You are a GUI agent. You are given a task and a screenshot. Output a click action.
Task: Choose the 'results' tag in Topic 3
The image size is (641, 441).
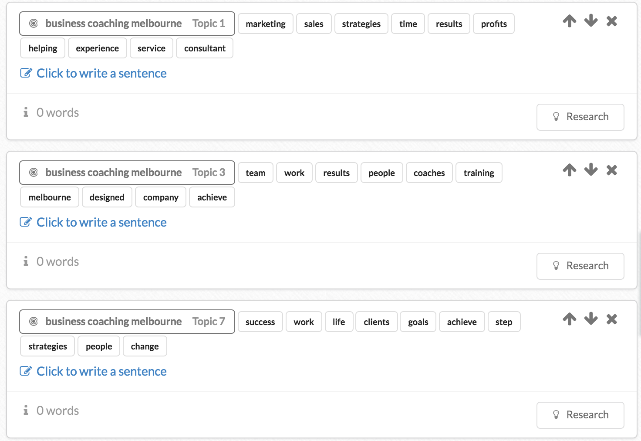click(337, 173)
